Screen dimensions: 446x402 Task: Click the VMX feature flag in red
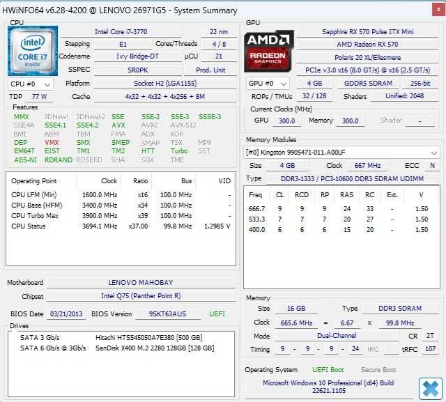(52, 142)
